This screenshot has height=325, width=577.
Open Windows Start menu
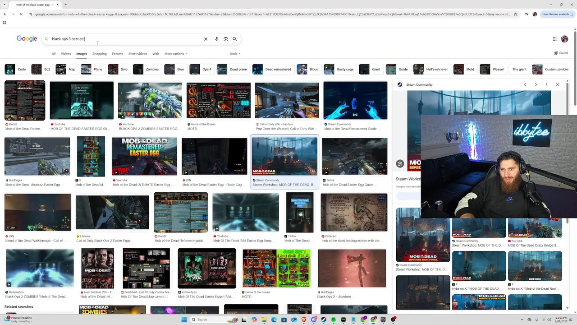point(184,320)
